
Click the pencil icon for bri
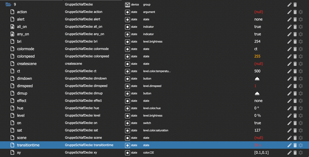290,41
